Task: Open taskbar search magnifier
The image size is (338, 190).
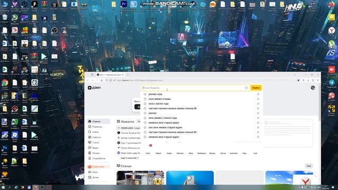Action: point(10,187)
